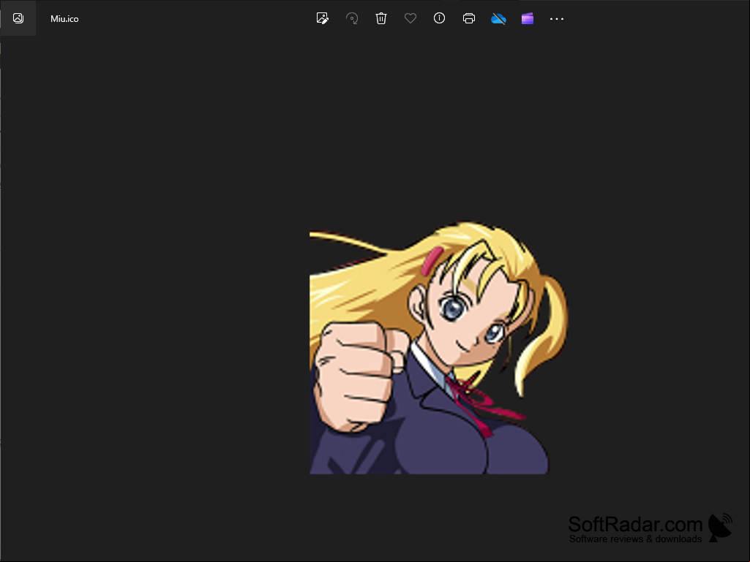750x562 pixels.
Task: Rotate the image with the rotate icon
Action: (x=352, y=18)
